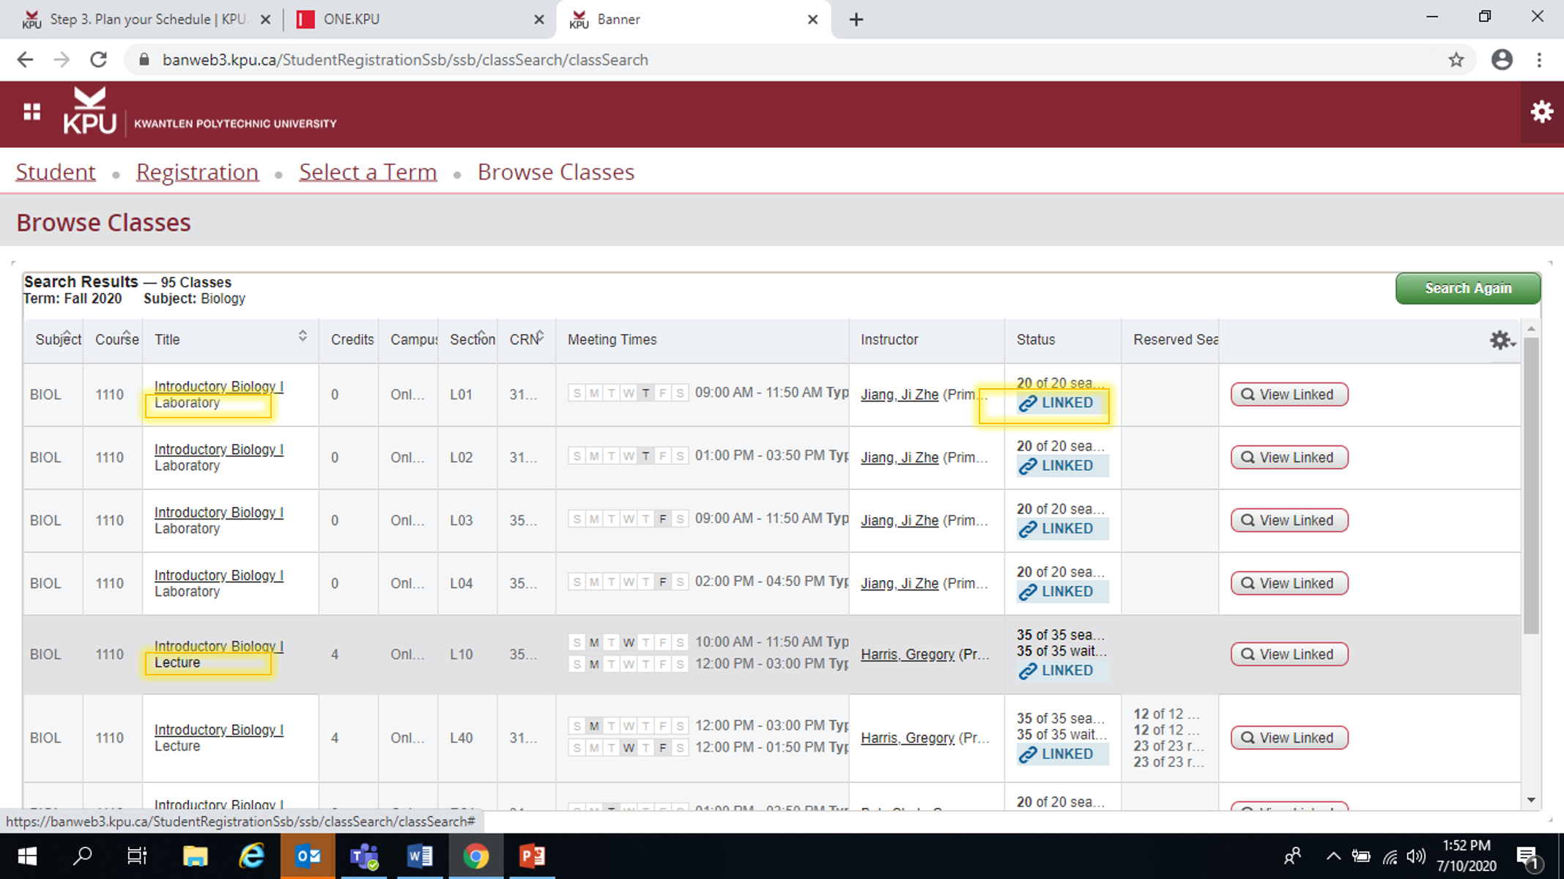Open the KPU apps grid menu icon
Viewport: 1564px width, 879px height.
pyautogui.click(x=31, y=111)
